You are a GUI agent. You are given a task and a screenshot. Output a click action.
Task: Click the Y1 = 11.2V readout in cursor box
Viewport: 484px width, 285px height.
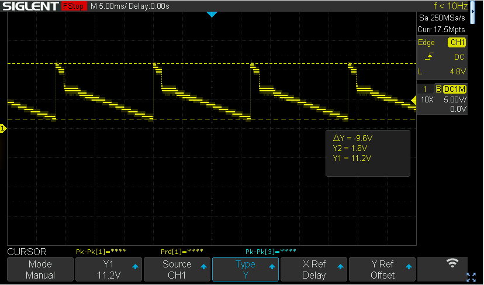pyautogui.click(x=352, y=158)
